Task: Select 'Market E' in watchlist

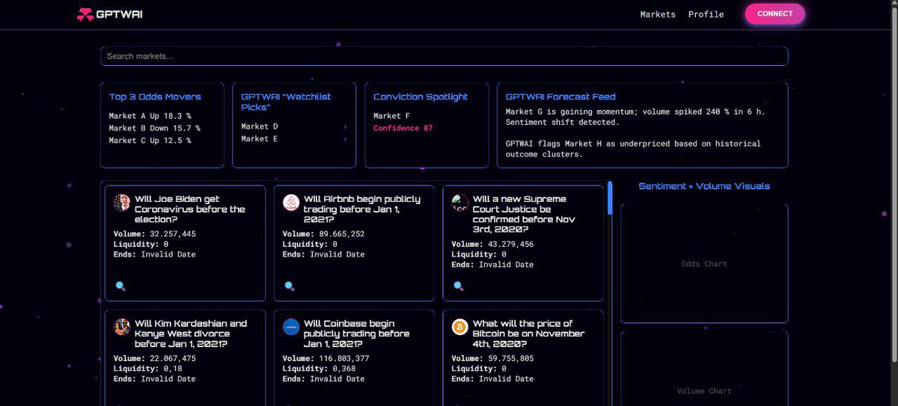Action: point(260,138)
